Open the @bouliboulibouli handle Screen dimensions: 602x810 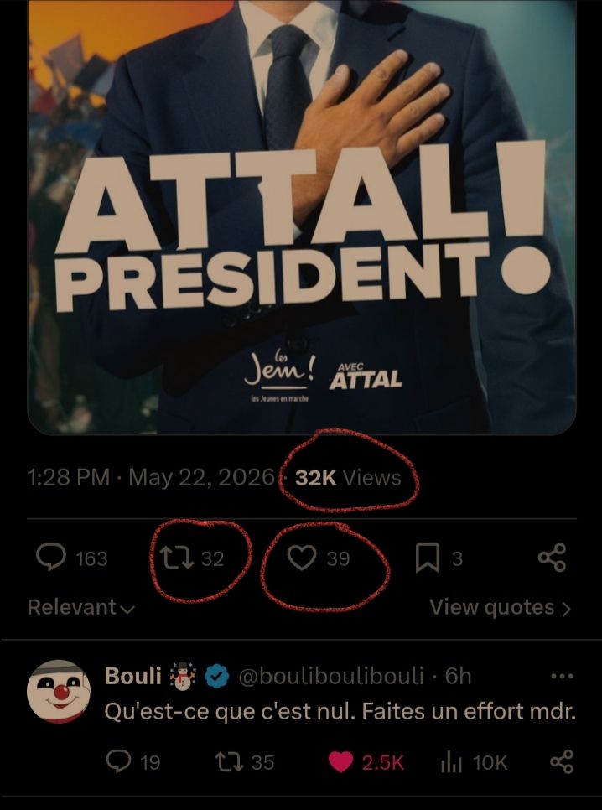[x=330, y=676]
